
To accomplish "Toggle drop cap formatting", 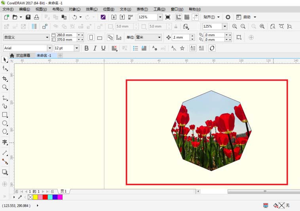I will (144, 48).
